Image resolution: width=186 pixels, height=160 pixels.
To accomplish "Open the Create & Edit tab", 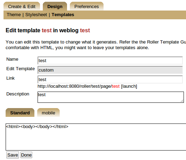I will [x=22, y=6].
